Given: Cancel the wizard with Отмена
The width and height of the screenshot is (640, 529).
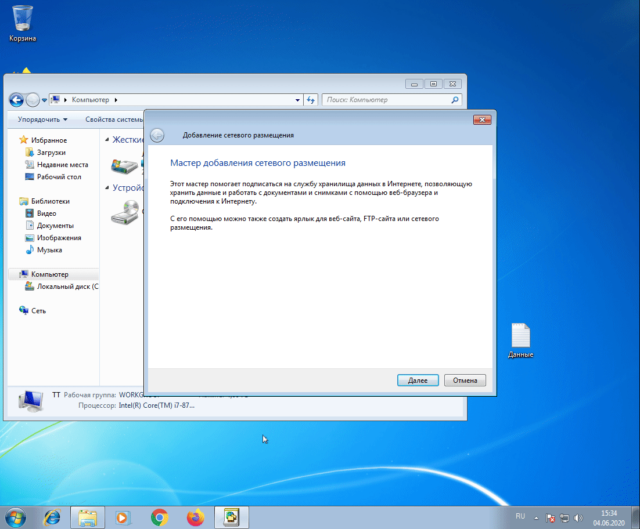Looking at the screenshot, I should 465,381.
